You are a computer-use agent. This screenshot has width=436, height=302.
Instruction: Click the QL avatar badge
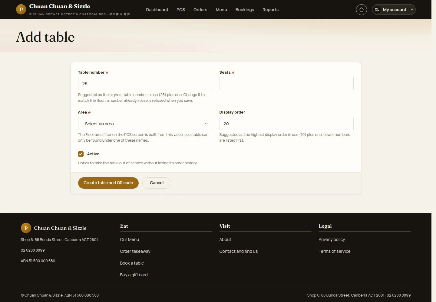pyautogui.click(x=377, y=10)
